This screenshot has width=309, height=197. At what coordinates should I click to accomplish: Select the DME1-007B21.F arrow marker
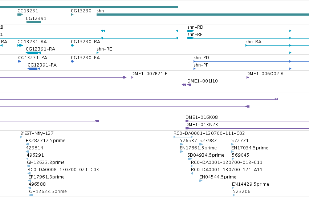(133, 77)
